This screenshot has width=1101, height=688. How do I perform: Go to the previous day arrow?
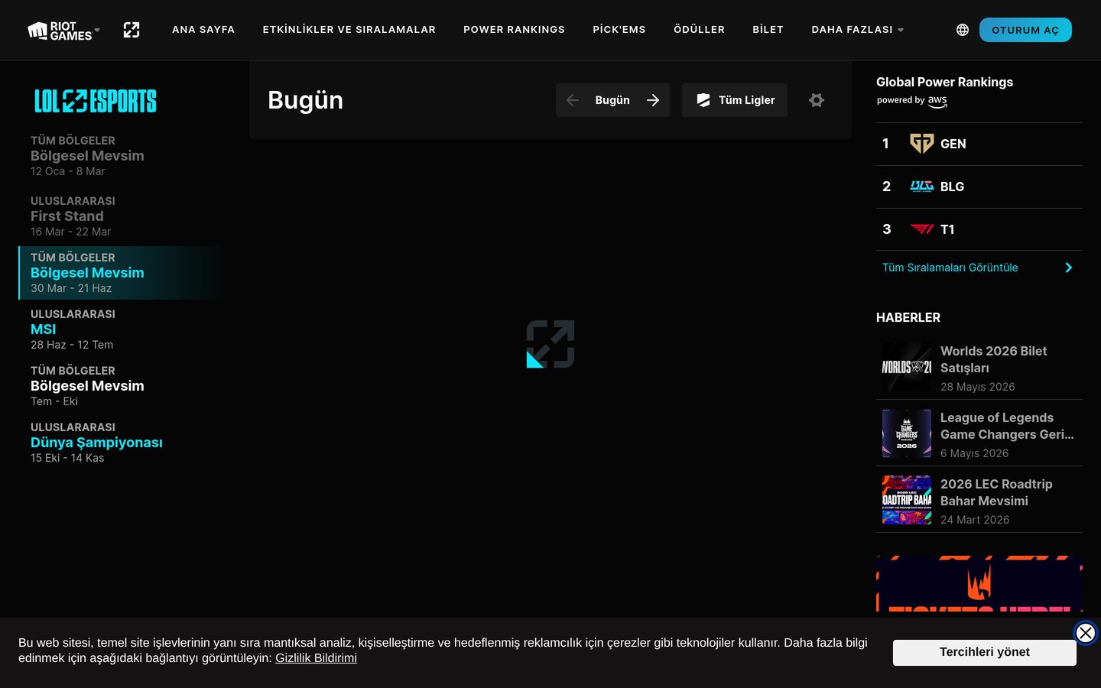coord(573,100)
